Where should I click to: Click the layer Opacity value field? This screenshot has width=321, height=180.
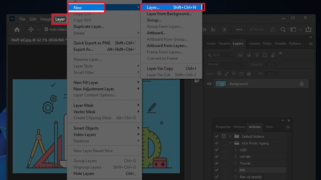point(270,65)
